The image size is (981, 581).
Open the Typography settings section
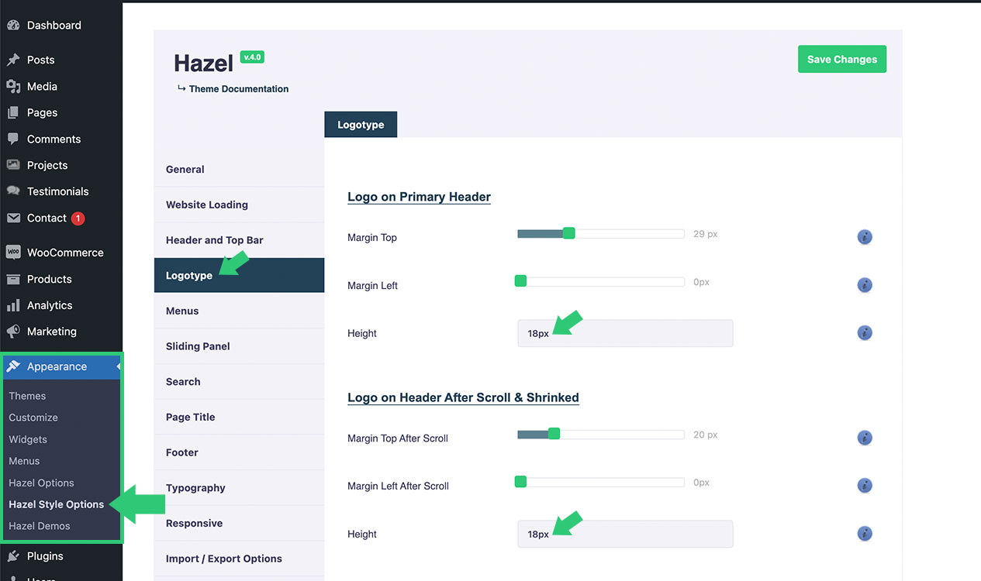pyautogui.click(x=195, y=488)
